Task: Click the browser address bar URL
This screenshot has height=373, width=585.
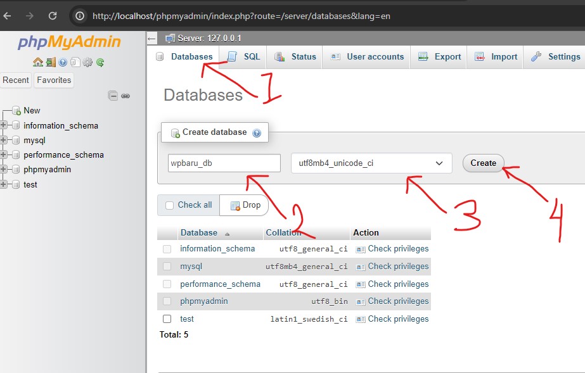Action: pos(241,16)
